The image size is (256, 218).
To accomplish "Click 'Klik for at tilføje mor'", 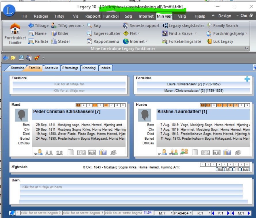I will pyautogui.click(x=69, y=91).
